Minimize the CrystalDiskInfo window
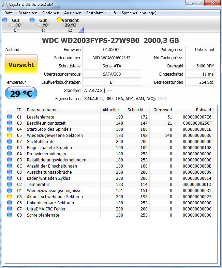Screen dimensions: 222x268 (x=191, y=3)
